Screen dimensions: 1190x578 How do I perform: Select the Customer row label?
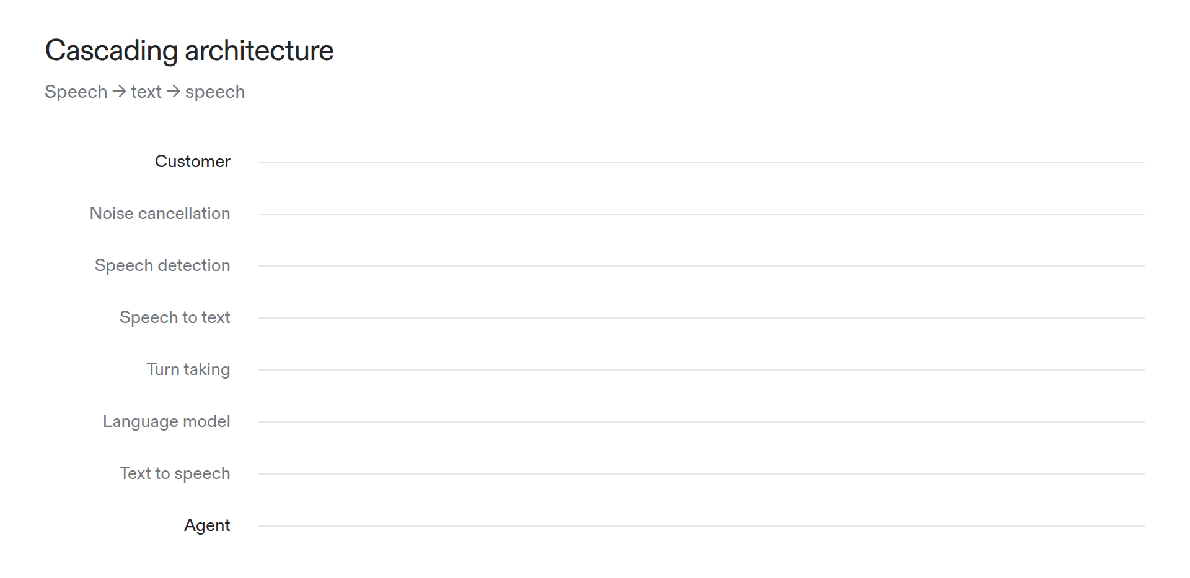pyautogui.click(x=192, y=162)
